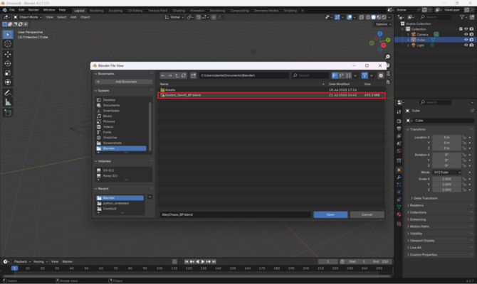
Task: Open the Global transform orientation dropdown
Action: [x=174, y=17]
